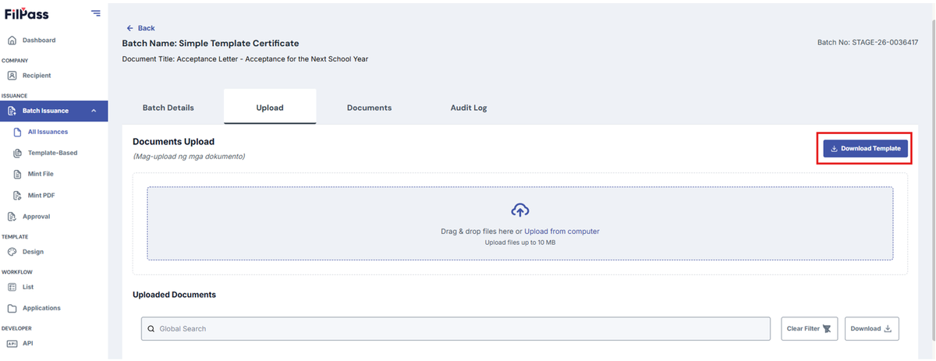Click the Dashboard home icon

[x=12, y=40]
